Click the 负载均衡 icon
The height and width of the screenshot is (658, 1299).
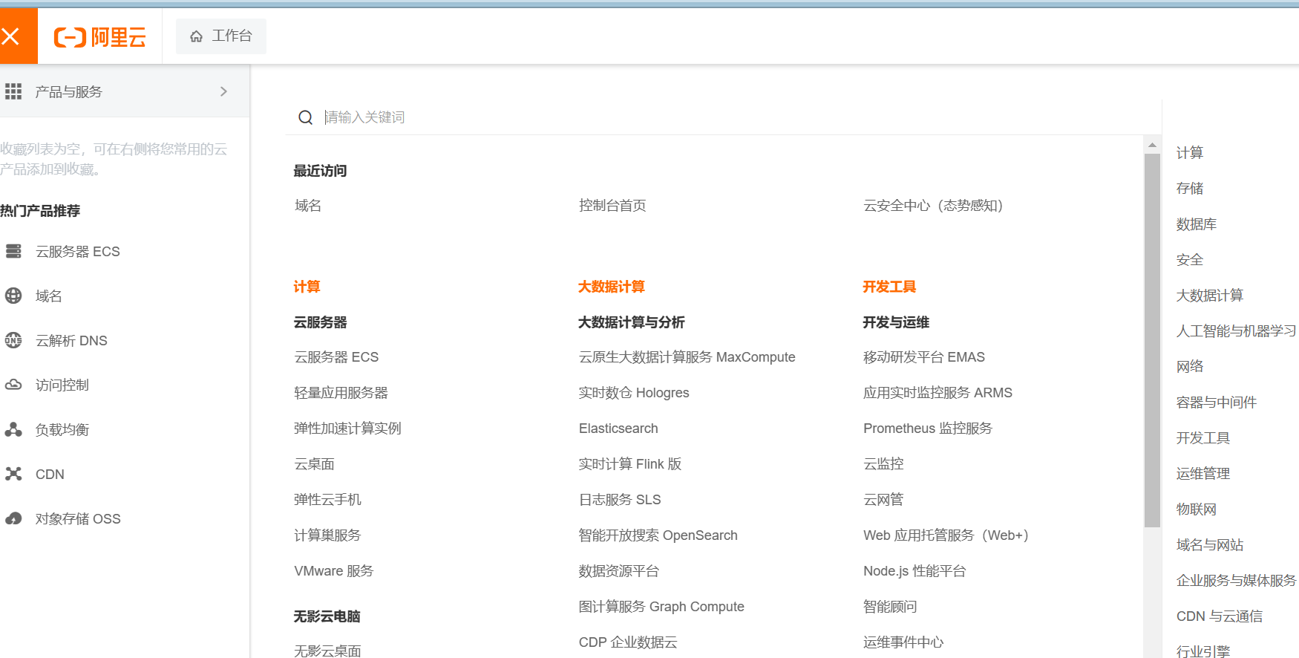pos(13,430)
